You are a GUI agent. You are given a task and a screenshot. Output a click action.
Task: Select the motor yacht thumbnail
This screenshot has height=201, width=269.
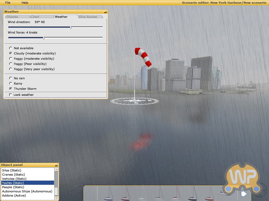tap(221, 193)
